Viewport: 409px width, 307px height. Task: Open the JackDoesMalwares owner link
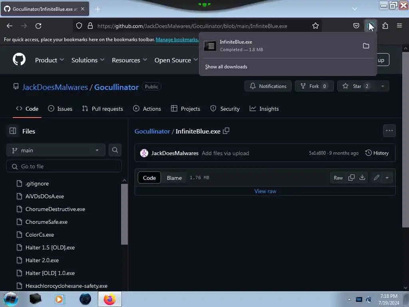(55, 87)
